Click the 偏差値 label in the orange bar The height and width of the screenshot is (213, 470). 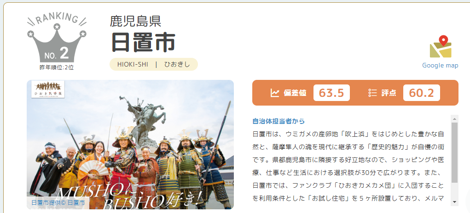295,93
